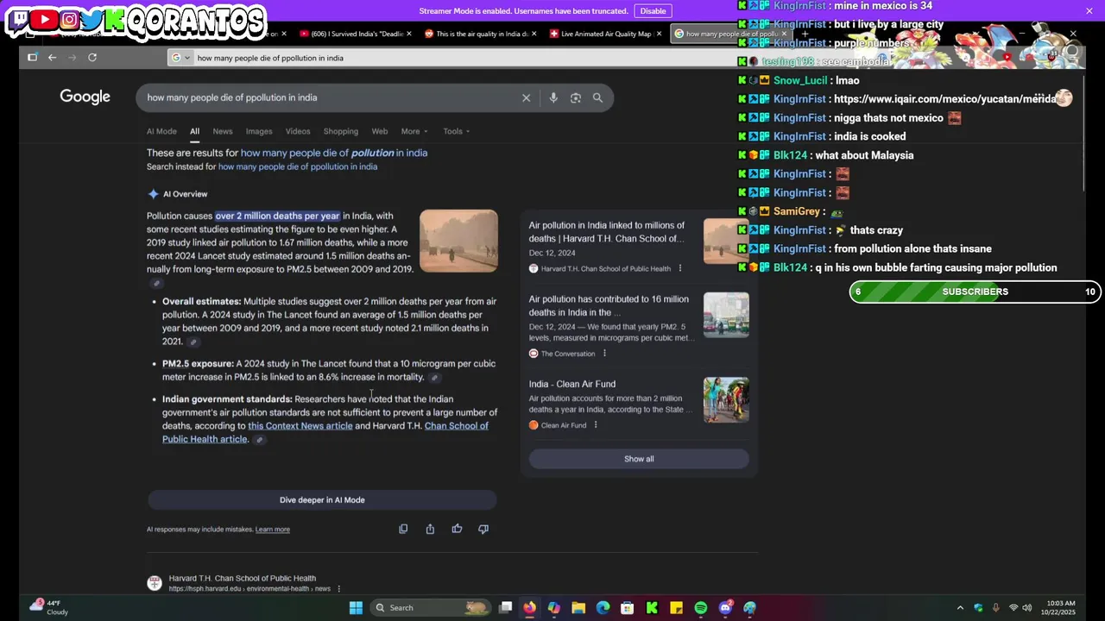Image resolution: width=1105 pixels, height=621 pixels.
Task: Open Firefox from the taskbar
Action: (x=529, y=608)
